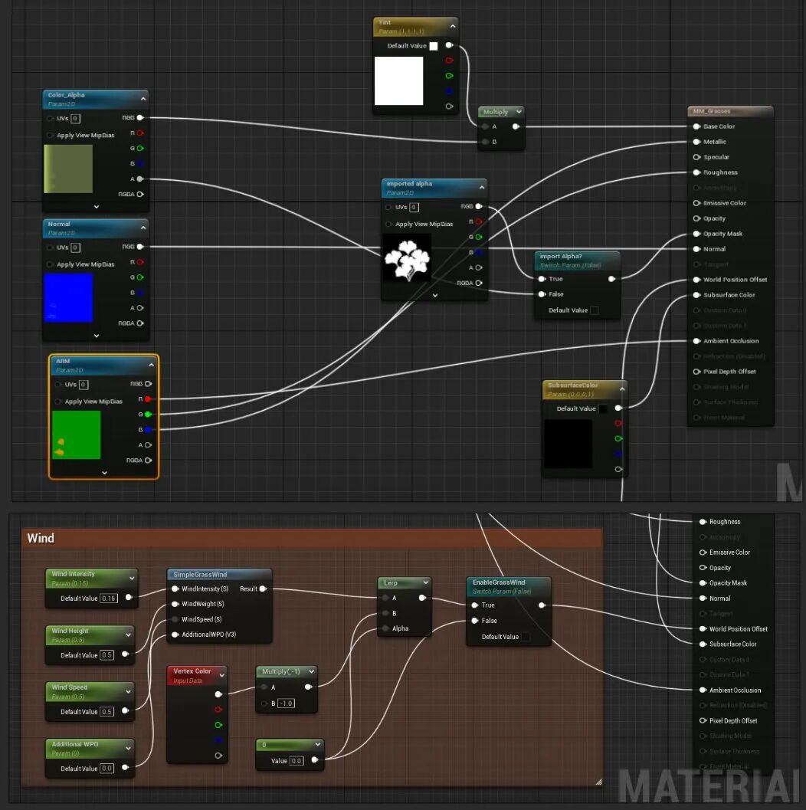Click AdditionalWPO (V3) input pin on SimpleGrassWind
Image resolution: width=806 pixels, height=810 pixels.
click(175, 635)
